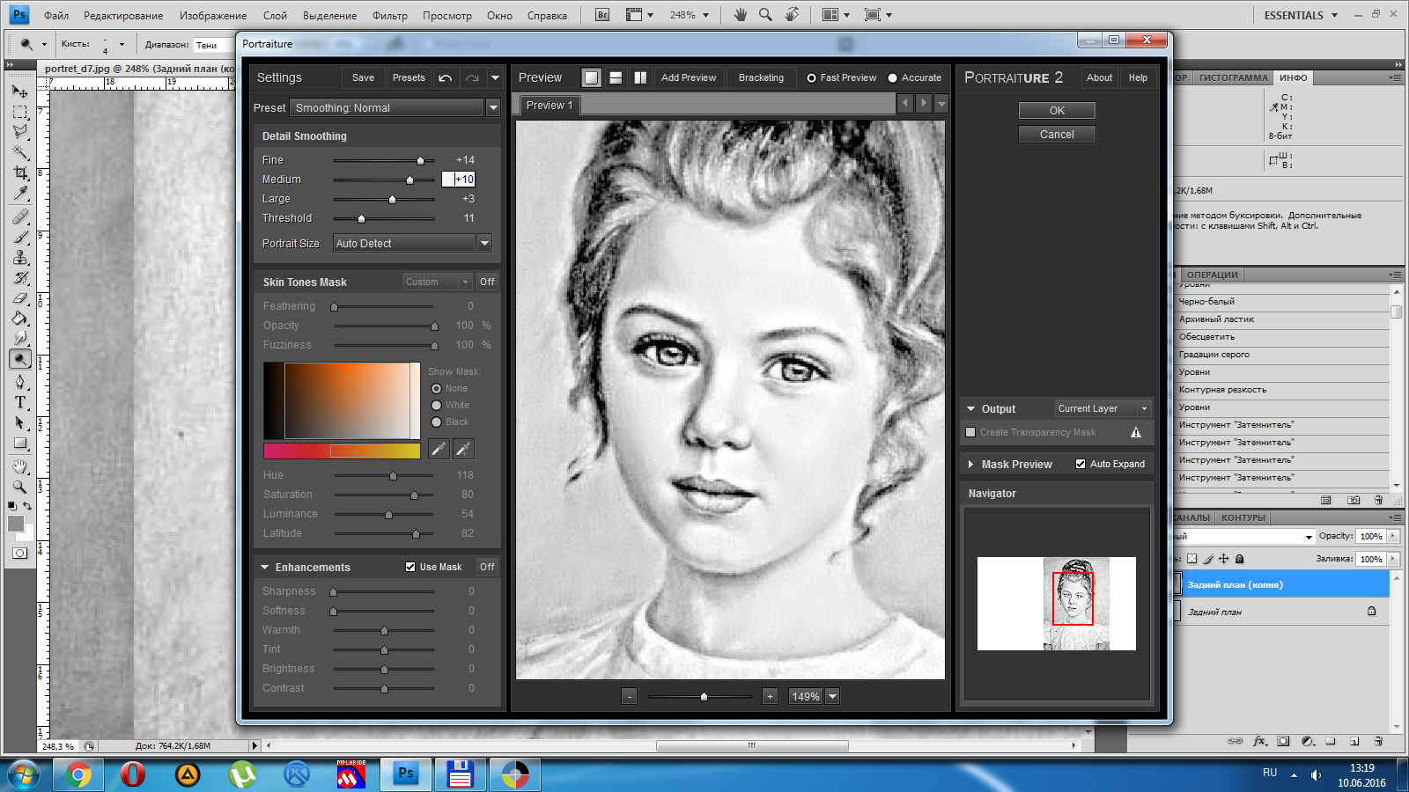Screen dimensions: 1409x792
Task: Click the undo arrow in Settings
Action: [446, 77]
